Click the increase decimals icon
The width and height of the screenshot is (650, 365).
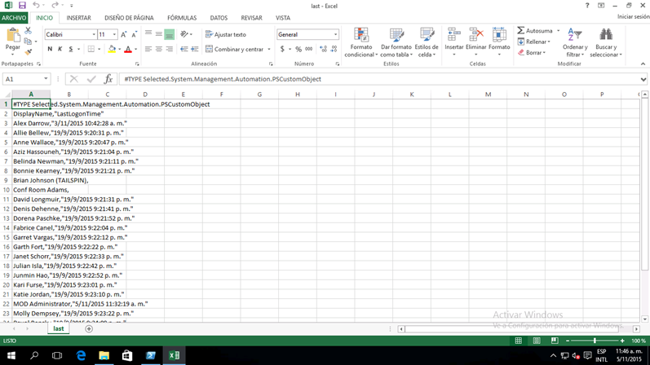coord(323,50)
